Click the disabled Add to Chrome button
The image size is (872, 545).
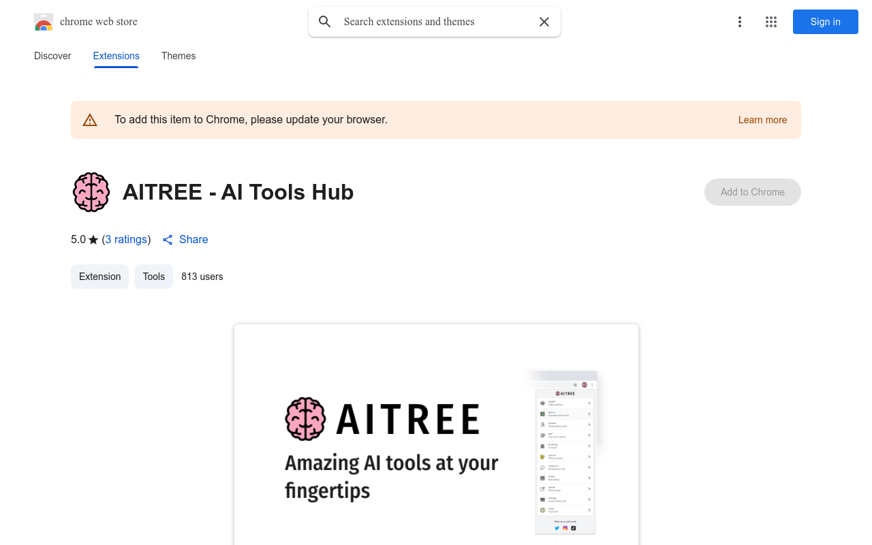(x=753, y=192)
